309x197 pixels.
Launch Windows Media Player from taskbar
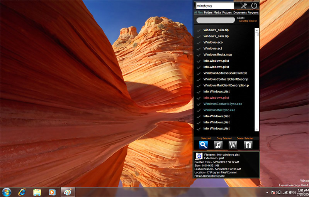point(52,192)
